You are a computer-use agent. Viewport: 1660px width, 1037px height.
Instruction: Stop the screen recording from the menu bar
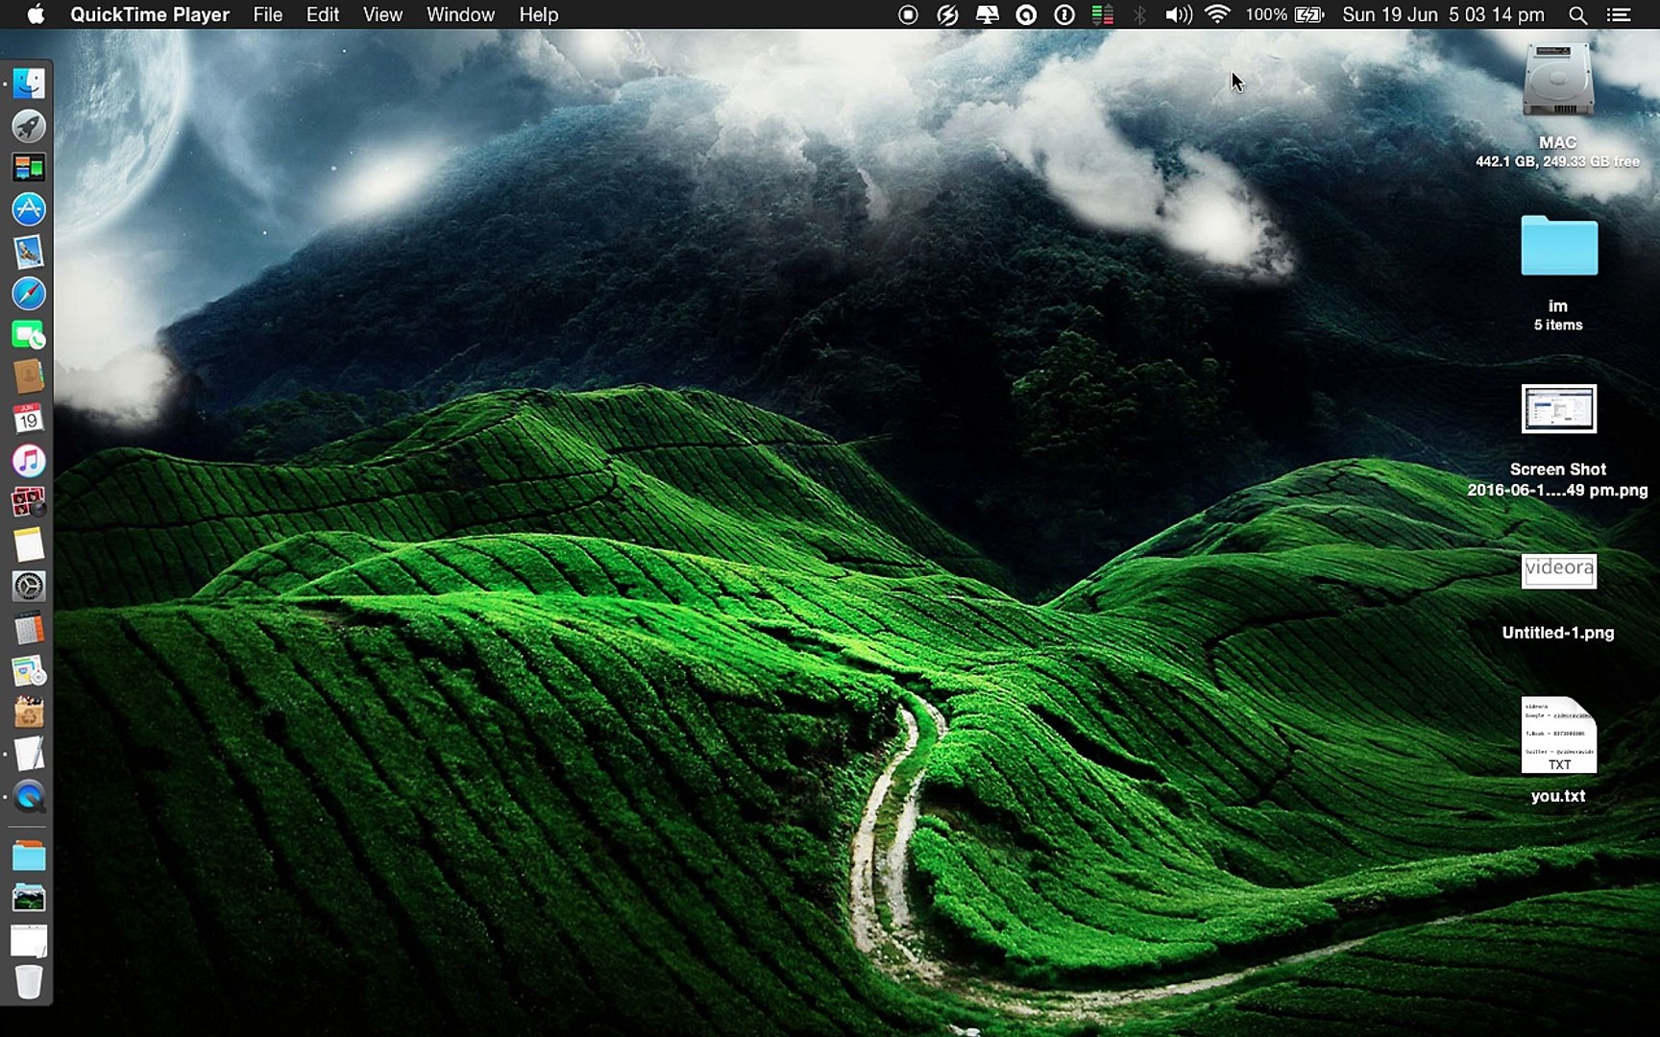(908, 14)
